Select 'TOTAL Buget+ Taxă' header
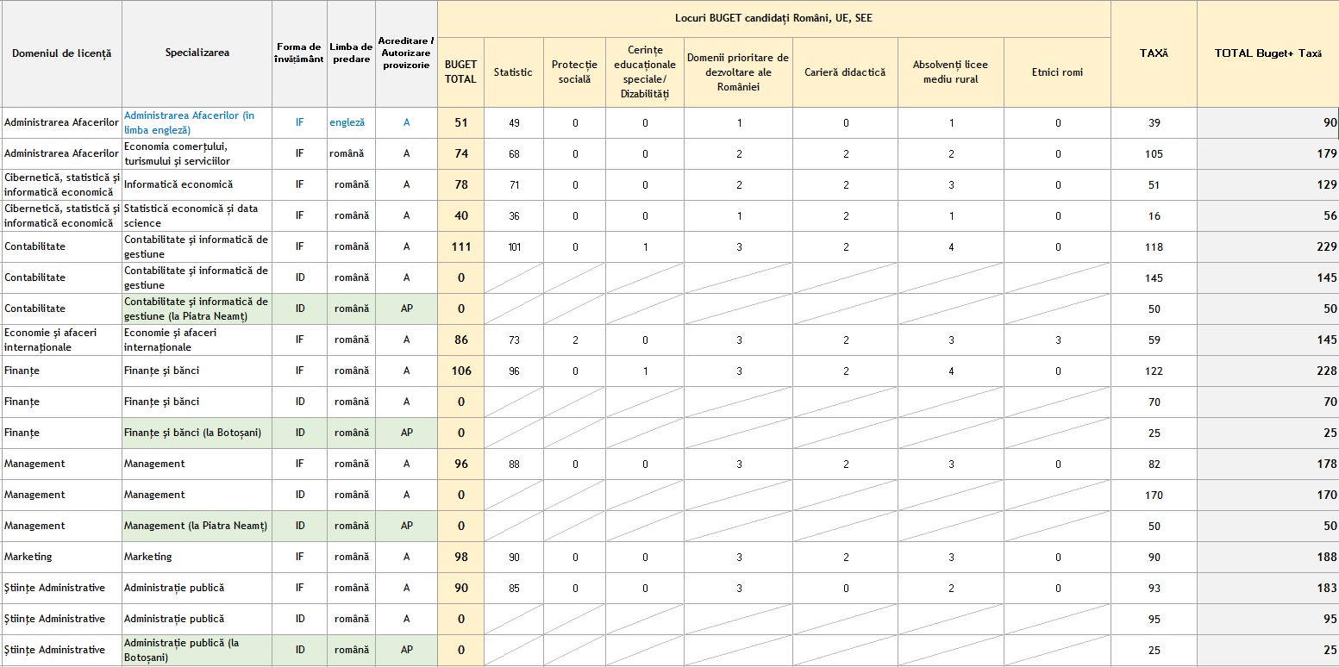Image resolution: width=1339 pixels, height=667 pixels. pos(1267,53)
